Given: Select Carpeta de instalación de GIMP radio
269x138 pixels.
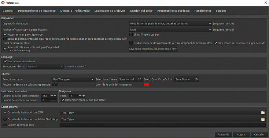Looking at the screenshot, I should (x=5, y=113).
